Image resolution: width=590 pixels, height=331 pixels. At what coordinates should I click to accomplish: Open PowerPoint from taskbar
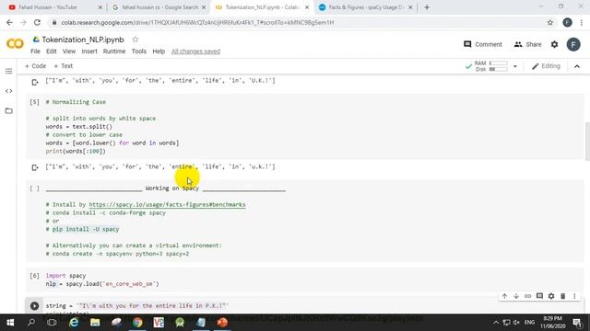coord(222,323)
